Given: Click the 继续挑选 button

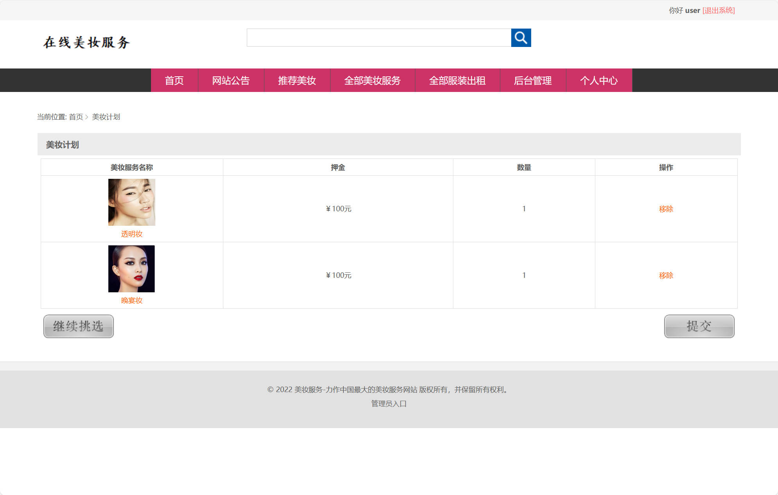Looking at the screenshot, I should pyautogui.click(x=78, y=326).
